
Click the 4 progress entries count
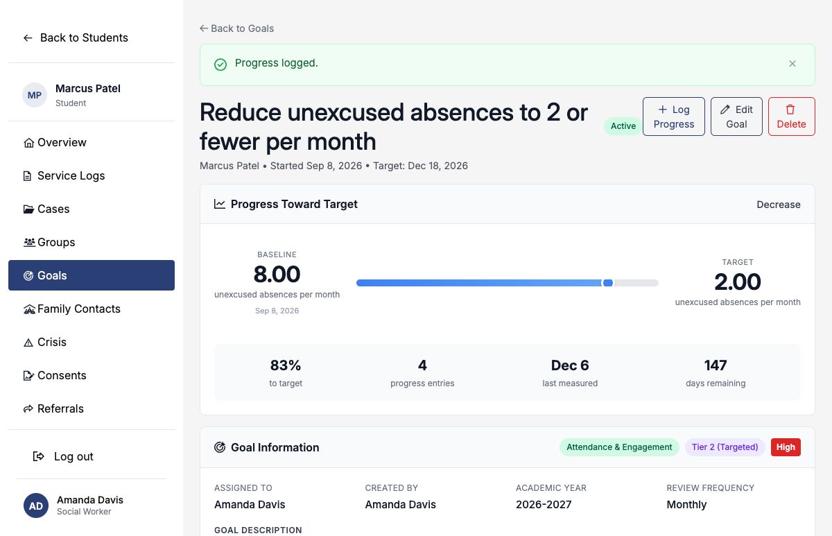(x=422, y=365)
